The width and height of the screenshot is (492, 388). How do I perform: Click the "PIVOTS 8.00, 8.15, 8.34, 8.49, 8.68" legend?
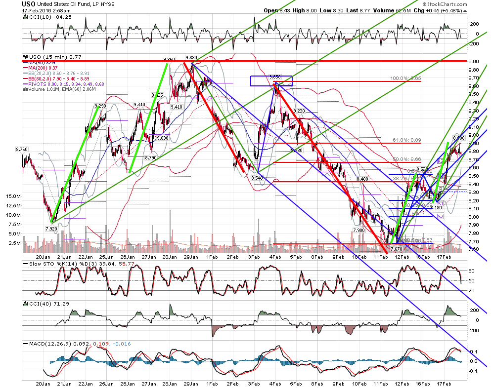66,84
